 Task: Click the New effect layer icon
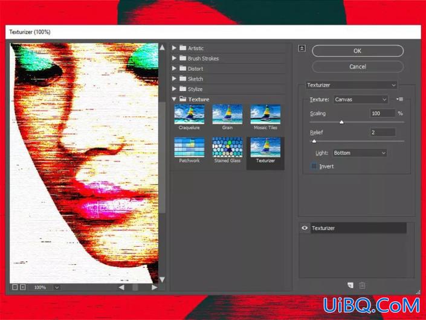point(350,285)
